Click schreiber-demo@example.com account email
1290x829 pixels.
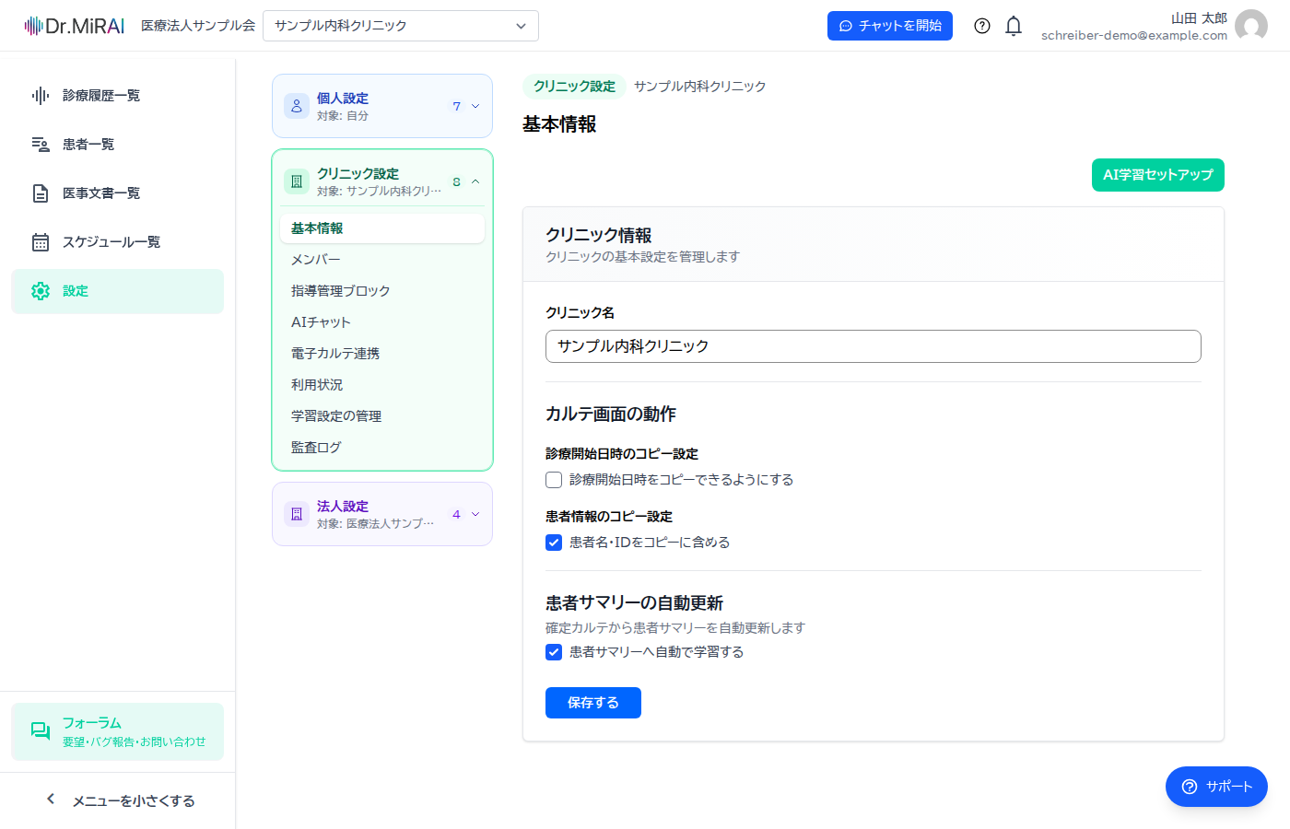1134,35
